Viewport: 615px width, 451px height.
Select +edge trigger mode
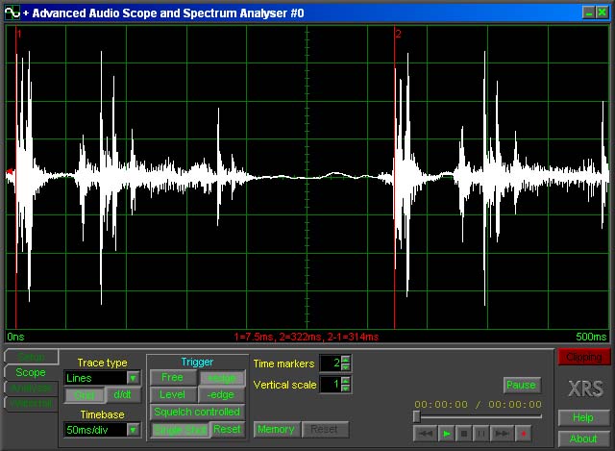[x=222, y=378]
